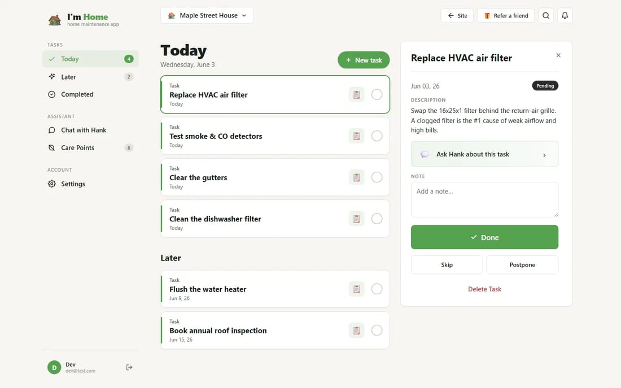Click the Later section heading
Viewport: 621px width, 388px height.
click(170, 258)
